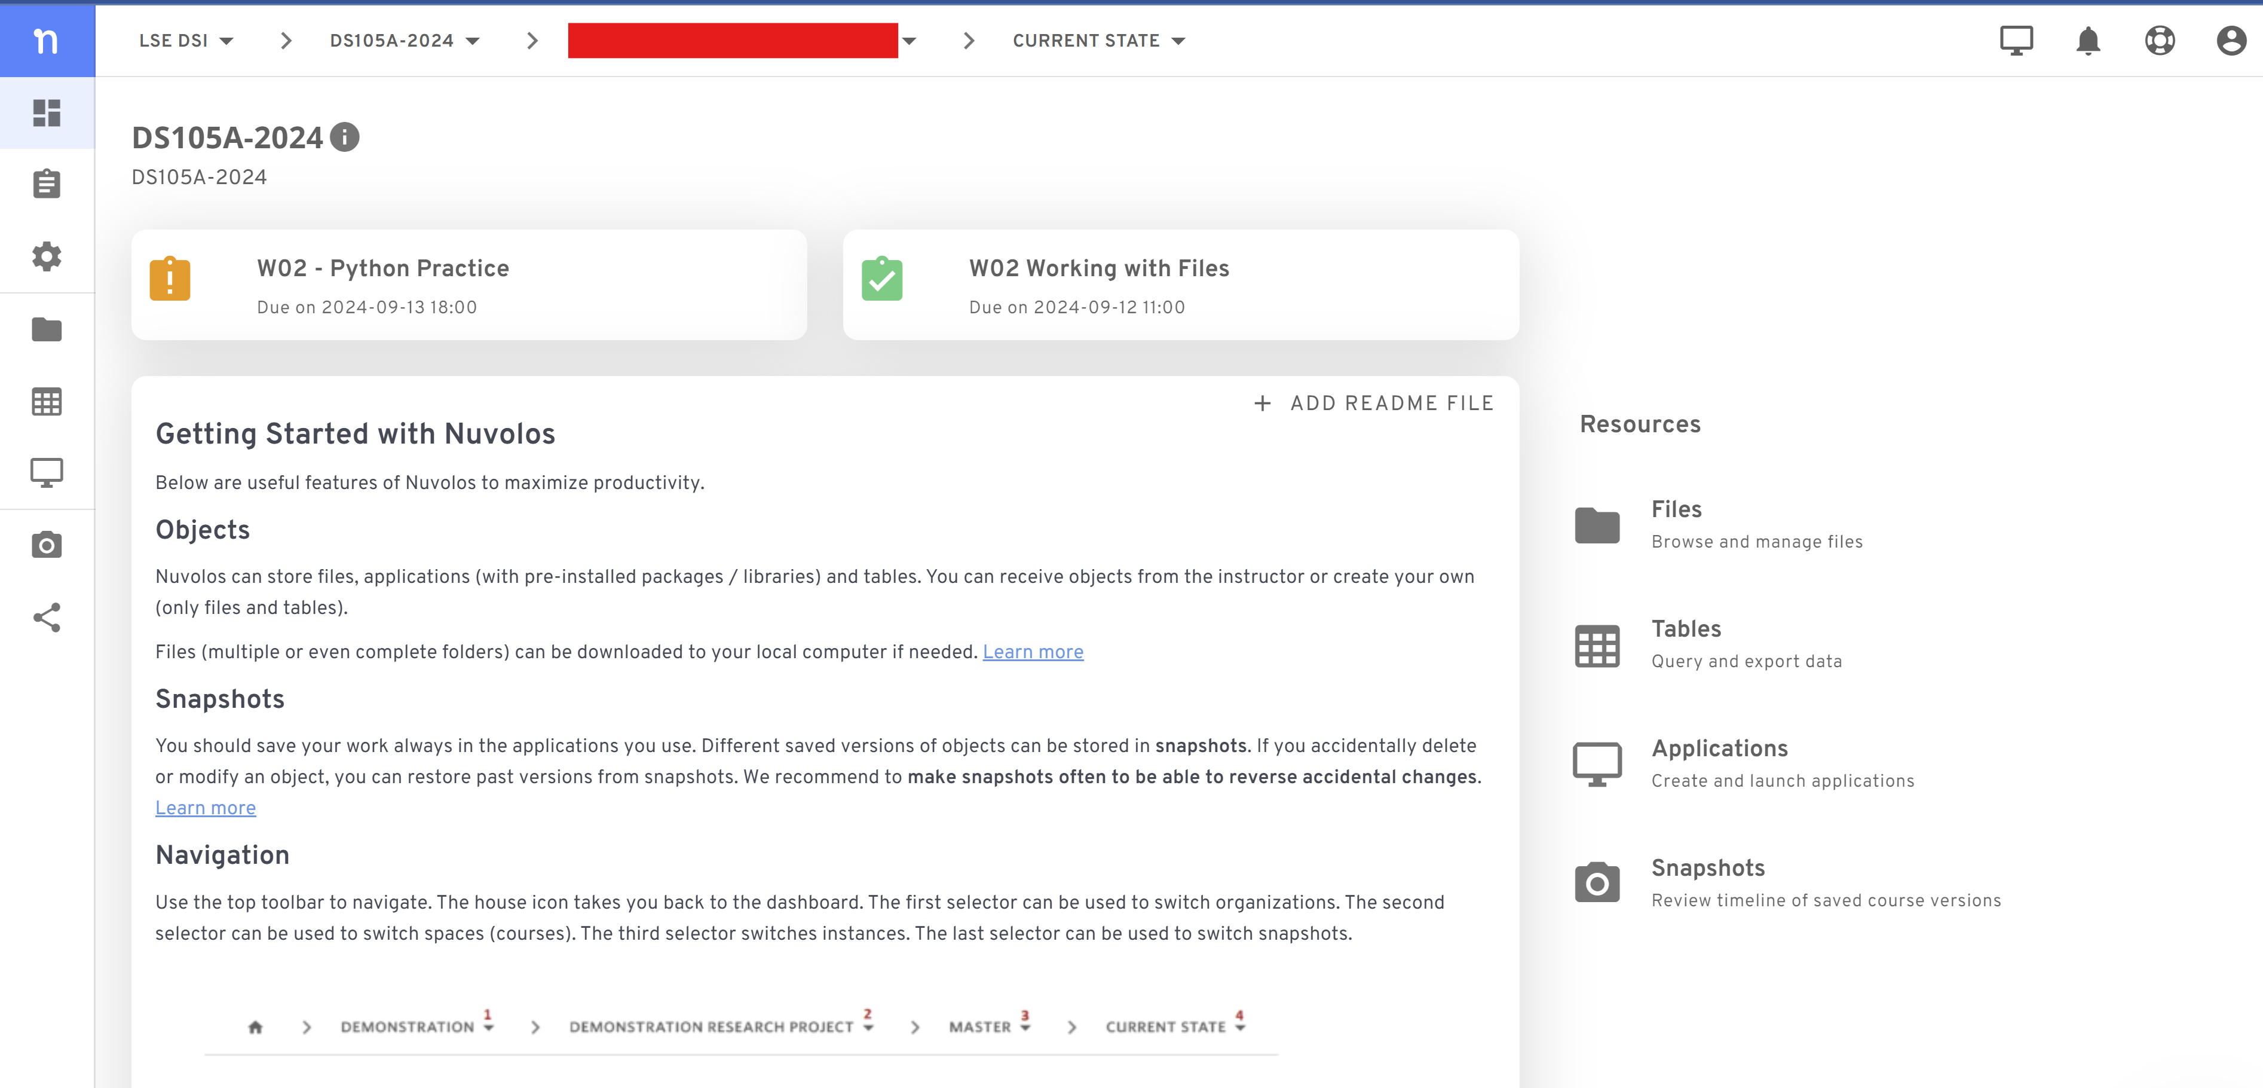Screen dimensions: 2263x1088
Task: Open the snapshots camera icon in sidebar
Action: (x=45, y=546)
